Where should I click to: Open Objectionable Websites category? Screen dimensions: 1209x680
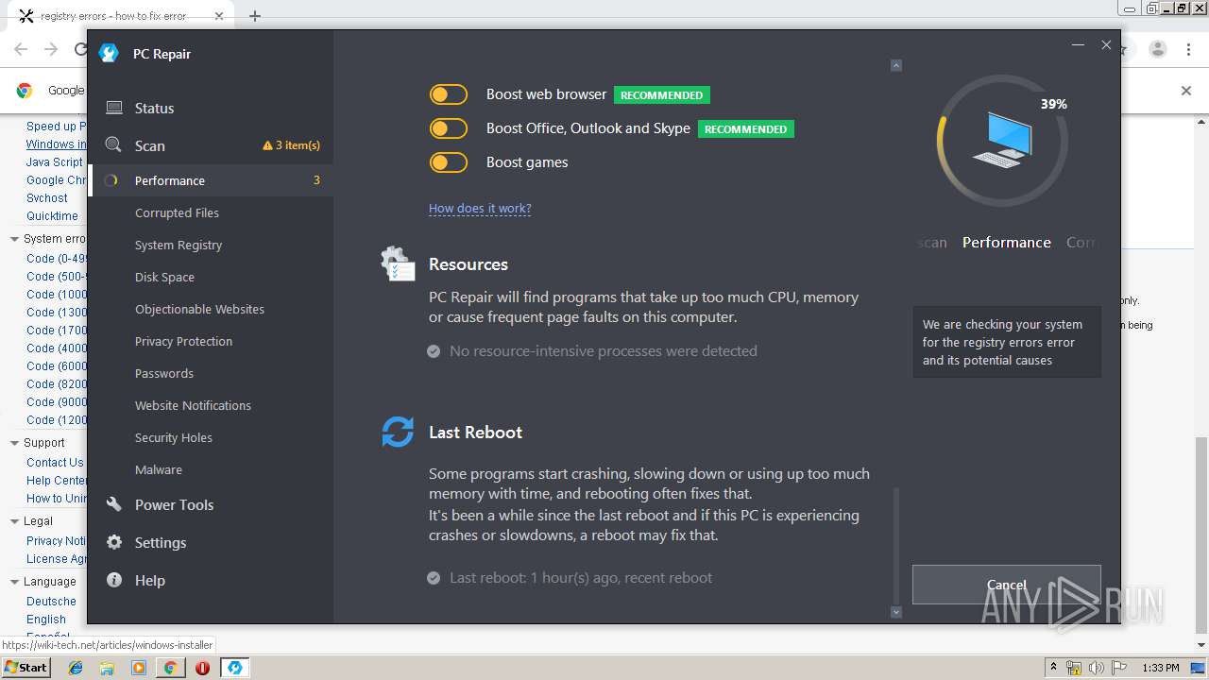pyautogui.click(x=199, y=309)
